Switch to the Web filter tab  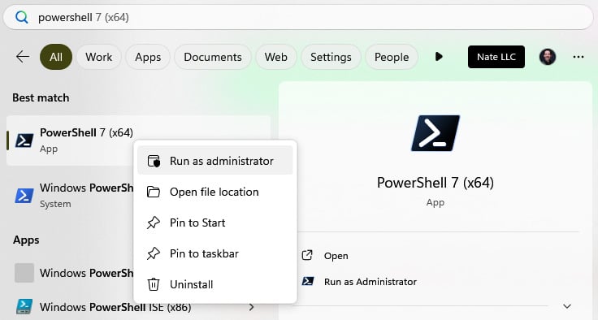276,57
